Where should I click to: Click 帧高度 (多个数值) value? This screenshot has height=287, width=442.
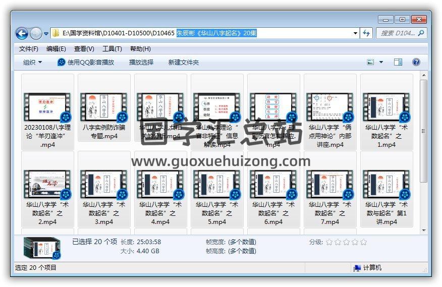[242, 251]
